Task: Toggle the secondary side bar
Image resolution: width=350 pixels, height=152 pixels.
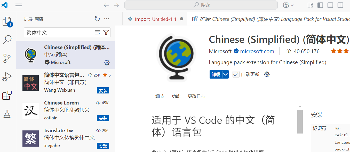Action: (340, 5)
